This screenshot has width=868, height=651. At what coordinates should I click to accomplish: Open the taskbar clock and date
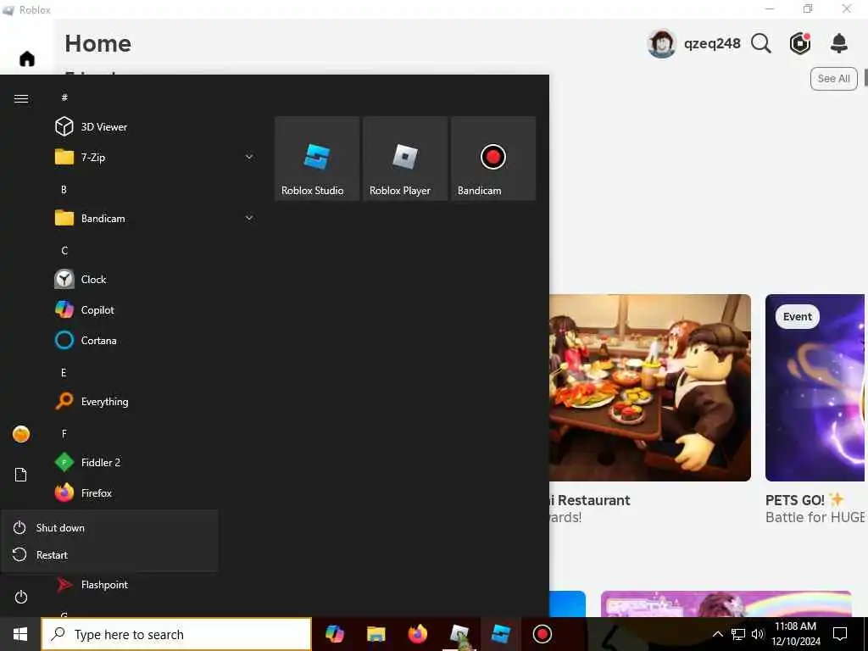point(796,634)
